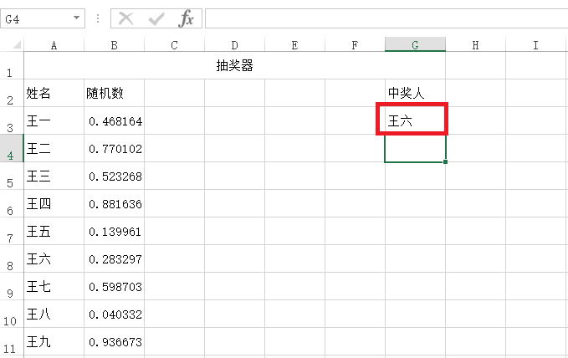Click into the Name Box showing G4
568x358 pixels.
[x=36, y=18]
